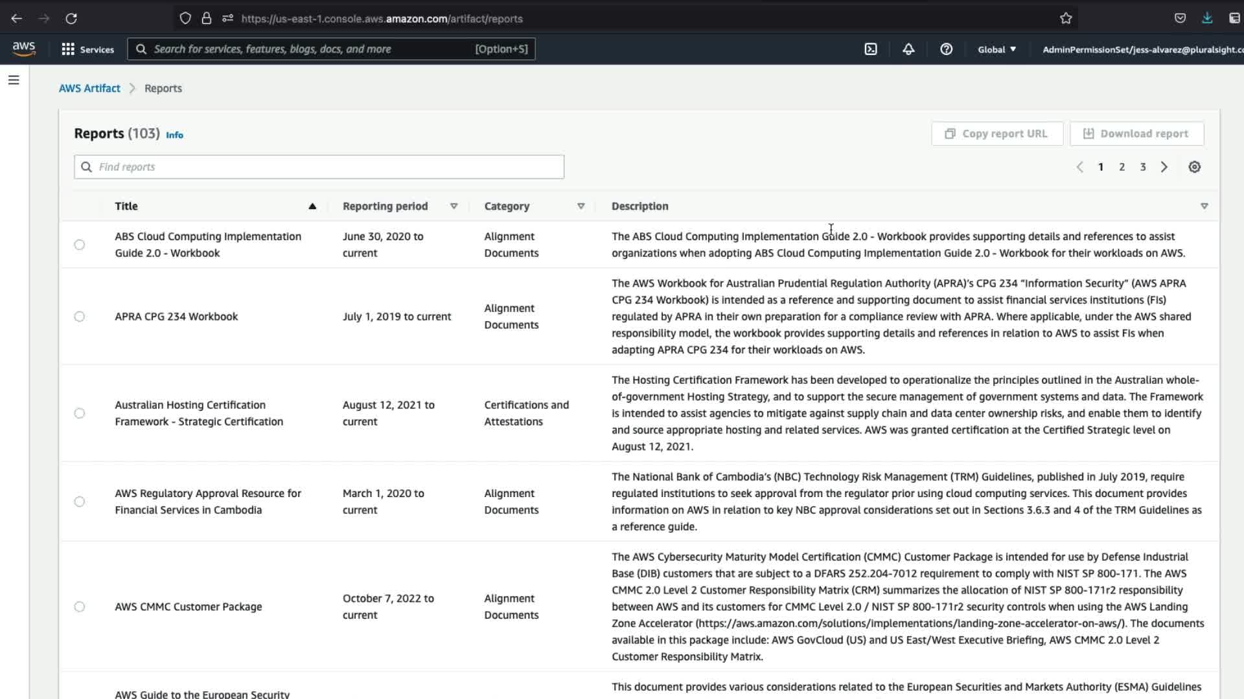Bookmark page with star icon

click(x=1066, y=19)
